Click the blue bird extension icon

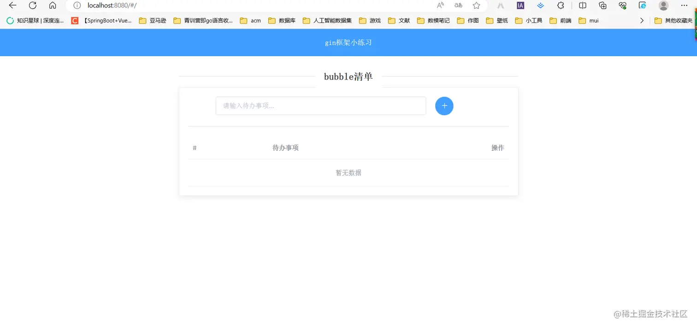(541, 6)
